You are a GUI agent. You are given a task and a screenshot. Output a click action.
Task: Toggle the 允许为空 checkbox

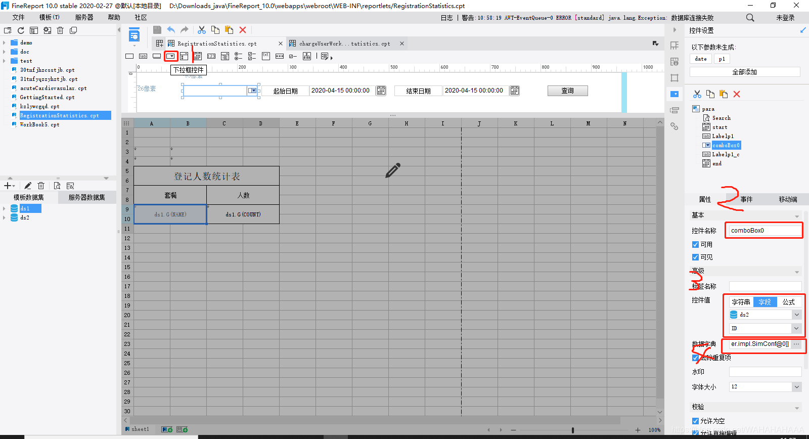point(695,421)
